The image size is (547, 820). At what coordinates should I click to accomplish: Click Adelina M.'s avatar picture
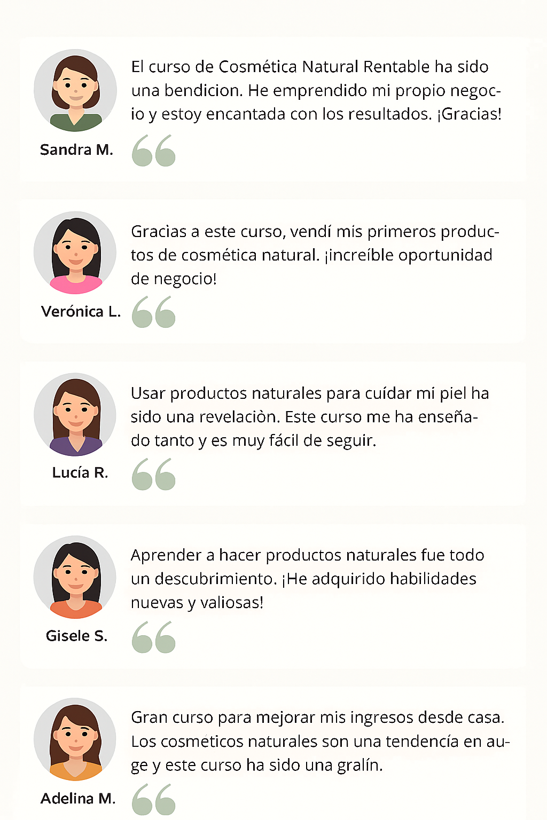[75, 739]
